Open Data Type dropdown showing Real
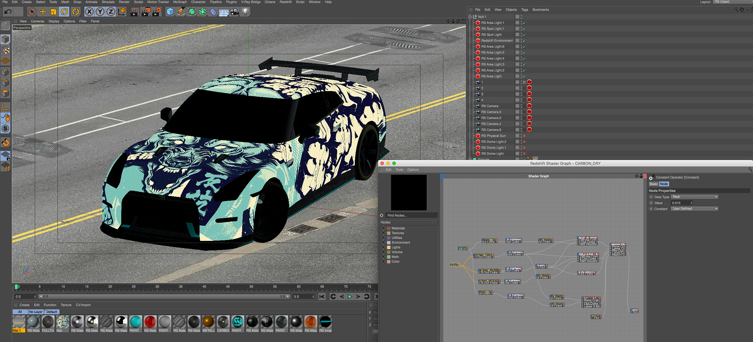The width and height of the screenshot is (753, 342). [x=695, y=197]
